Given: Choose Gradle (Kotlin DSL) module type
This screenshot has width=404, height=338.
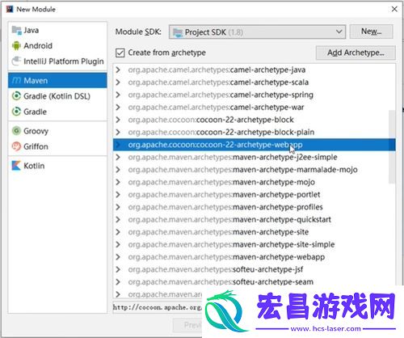Looking at the screenshot, I should point(57,96).
